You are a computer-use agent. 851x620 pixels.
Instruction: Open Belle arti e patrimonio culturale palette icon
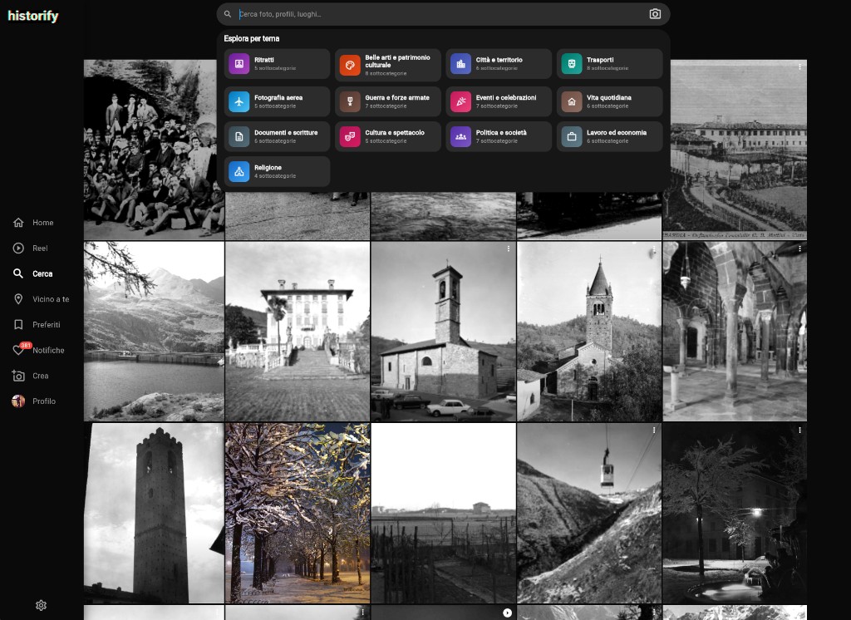(350, 65)
